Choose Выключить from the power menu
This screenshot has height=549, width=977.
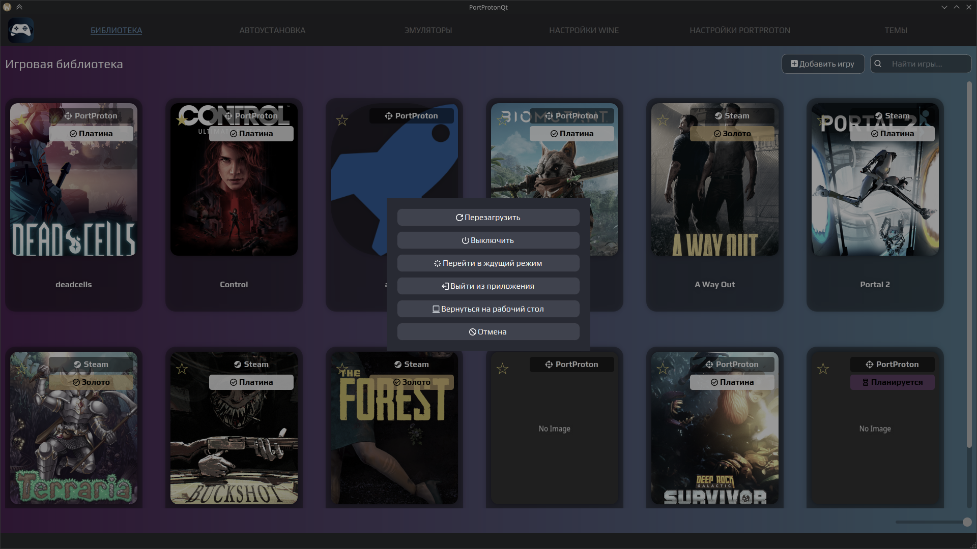488,240
